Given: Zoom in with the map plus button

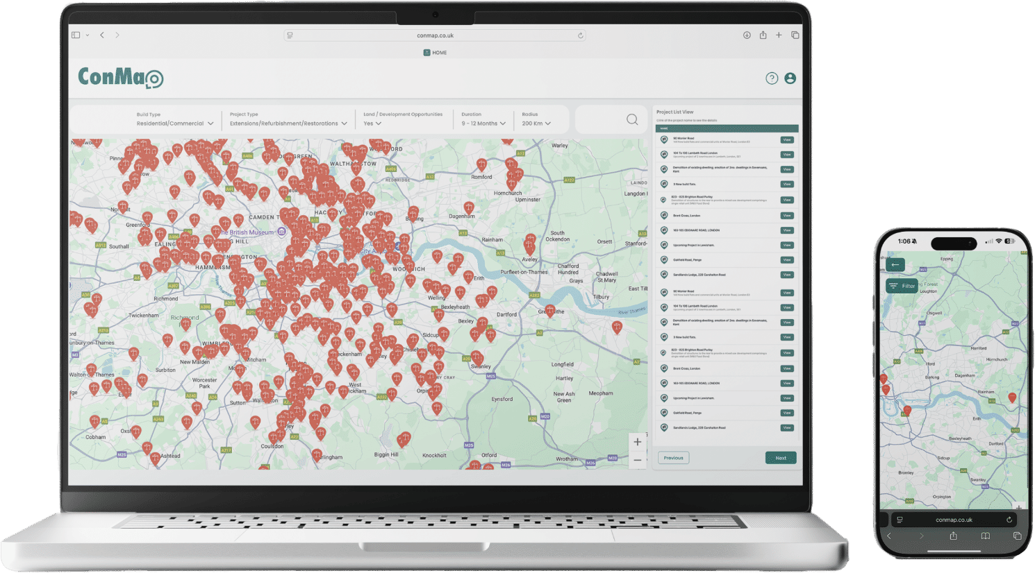Looking at the screenshot, I should [638, 442].
